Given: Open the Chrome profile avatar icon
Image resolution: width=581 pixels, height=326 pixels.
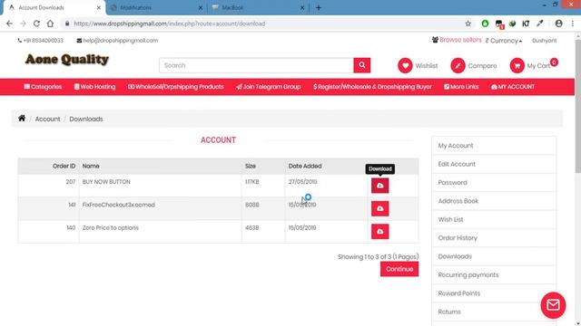Looking at the screenshot, I should click(x=558, y=24).
